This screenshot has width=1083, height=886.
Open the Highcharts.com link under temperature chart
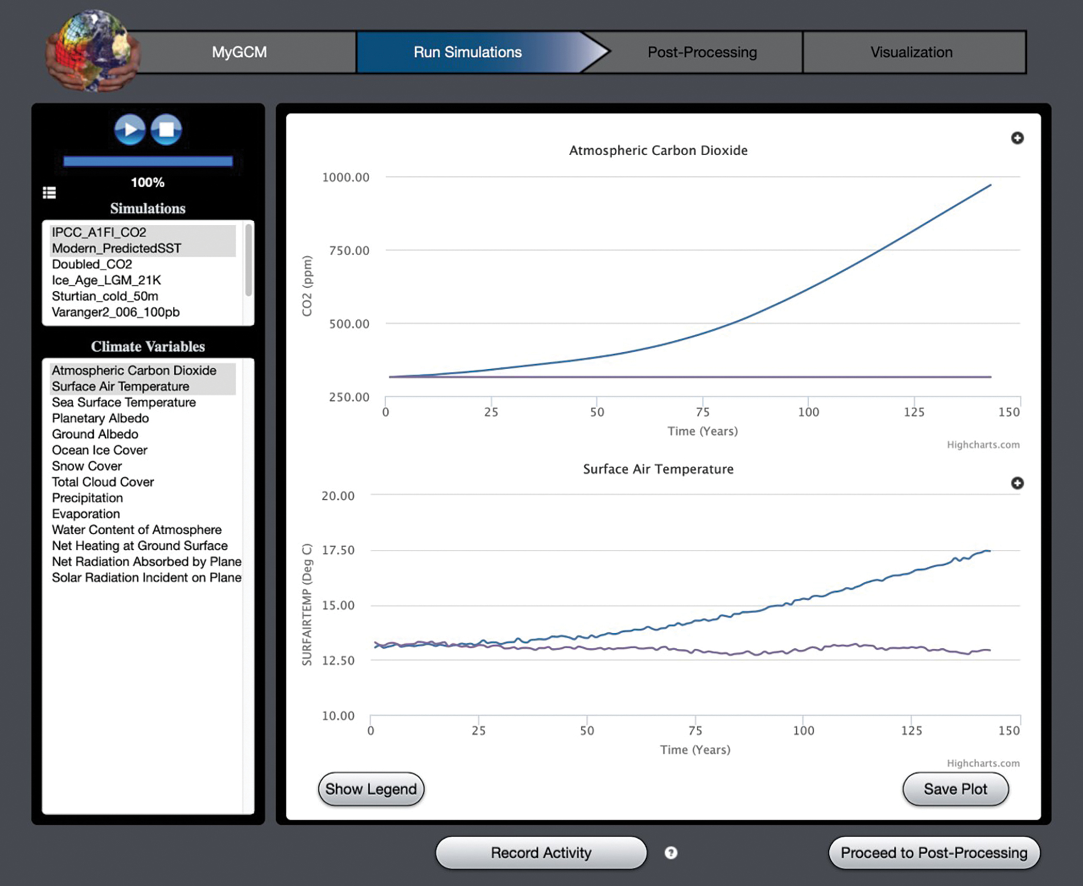pyautogui.click(x=983, y=763)
